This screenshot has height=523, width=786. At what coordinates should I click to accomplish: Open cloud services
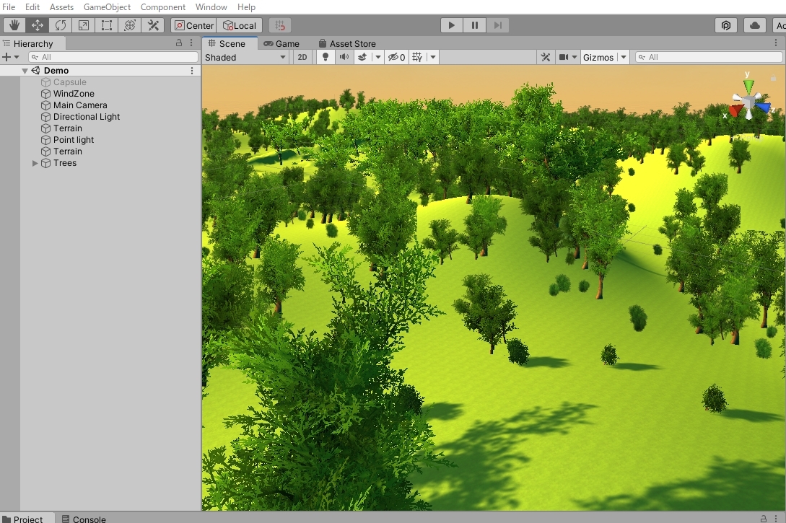(755, 25)
